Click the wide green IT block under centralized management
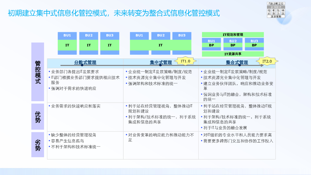 pos(161,44)
